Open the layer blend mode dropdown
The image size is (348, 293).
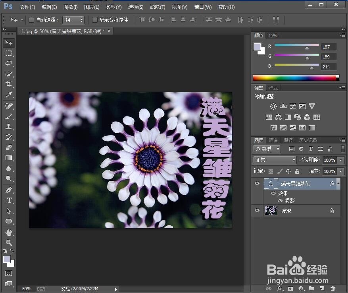(274, 160)
